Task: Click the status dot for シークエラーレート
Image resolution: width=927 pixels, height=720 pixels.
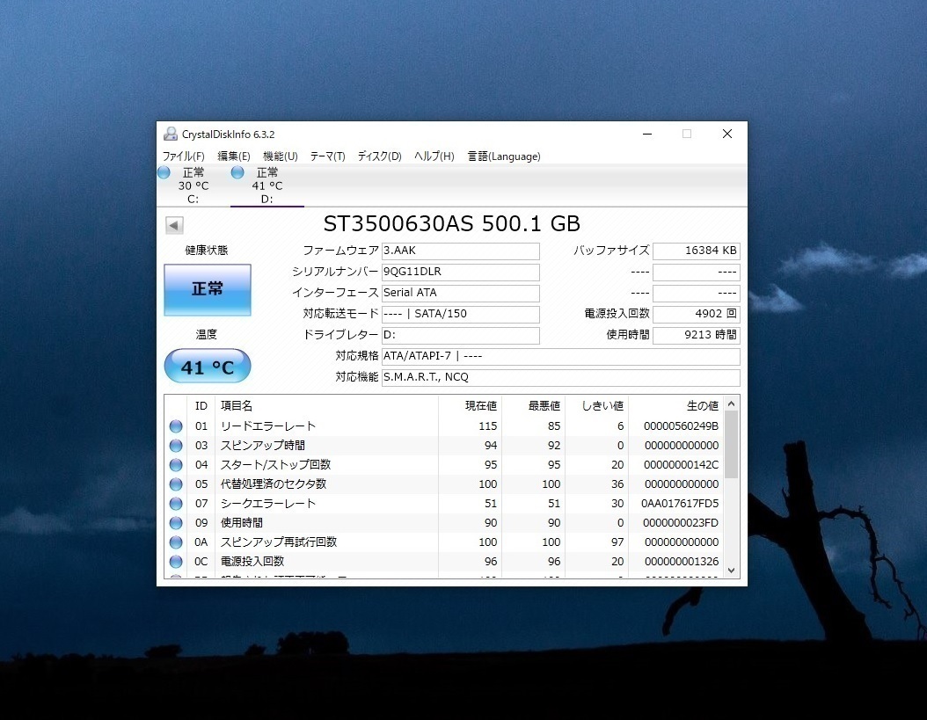Action: tap(177, 503)
